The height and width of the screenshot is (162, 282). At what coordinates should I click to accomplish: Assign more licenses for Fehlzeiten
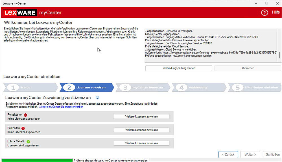tap(141, 130)
